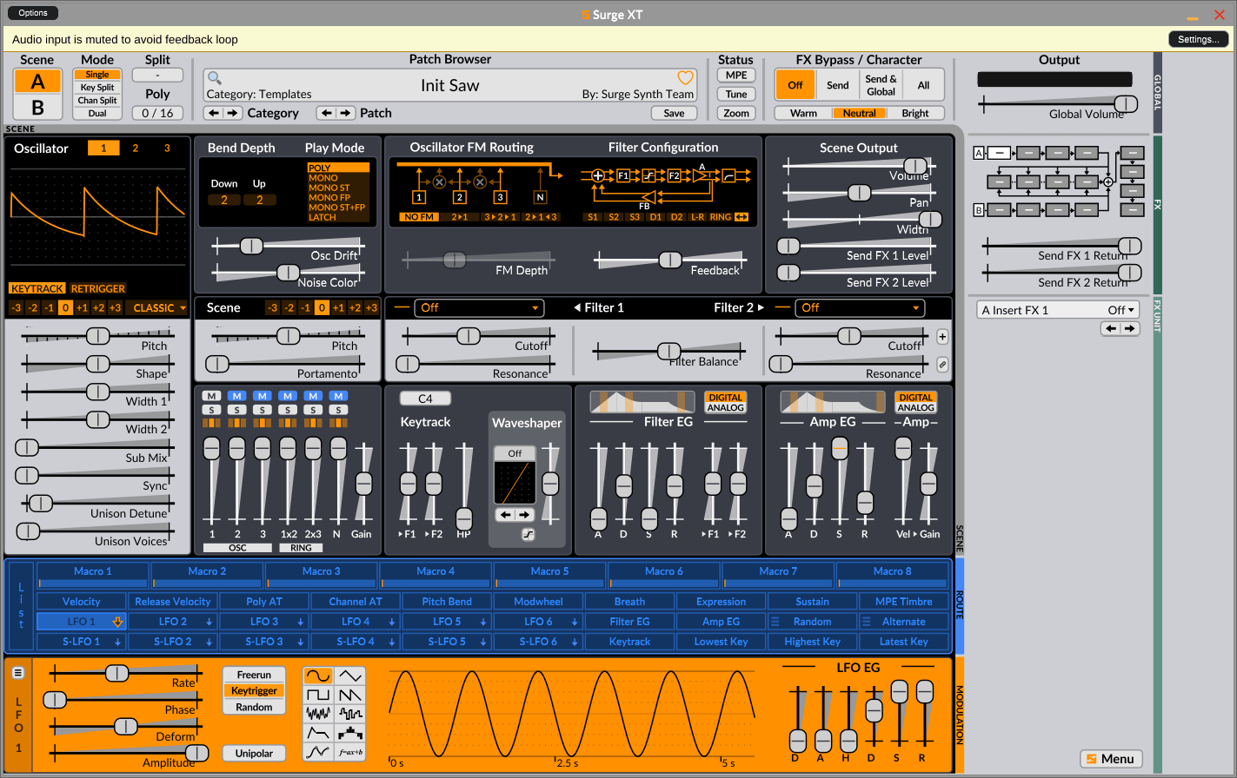Click the C4 keytrack root field
1237x778 pixels.
pos(425,399)
